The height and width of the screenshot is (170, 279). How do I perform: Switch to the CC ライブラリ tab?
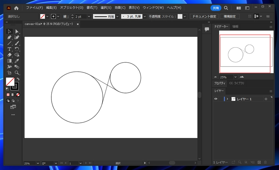coord(236,83)
